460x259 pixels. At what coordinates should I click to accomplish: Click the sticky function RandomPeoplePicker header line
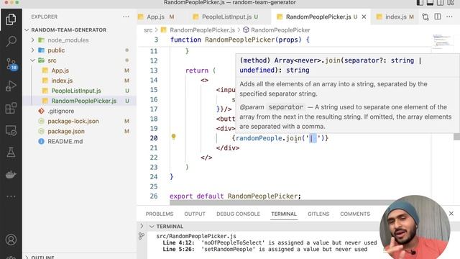pos(239,40)
